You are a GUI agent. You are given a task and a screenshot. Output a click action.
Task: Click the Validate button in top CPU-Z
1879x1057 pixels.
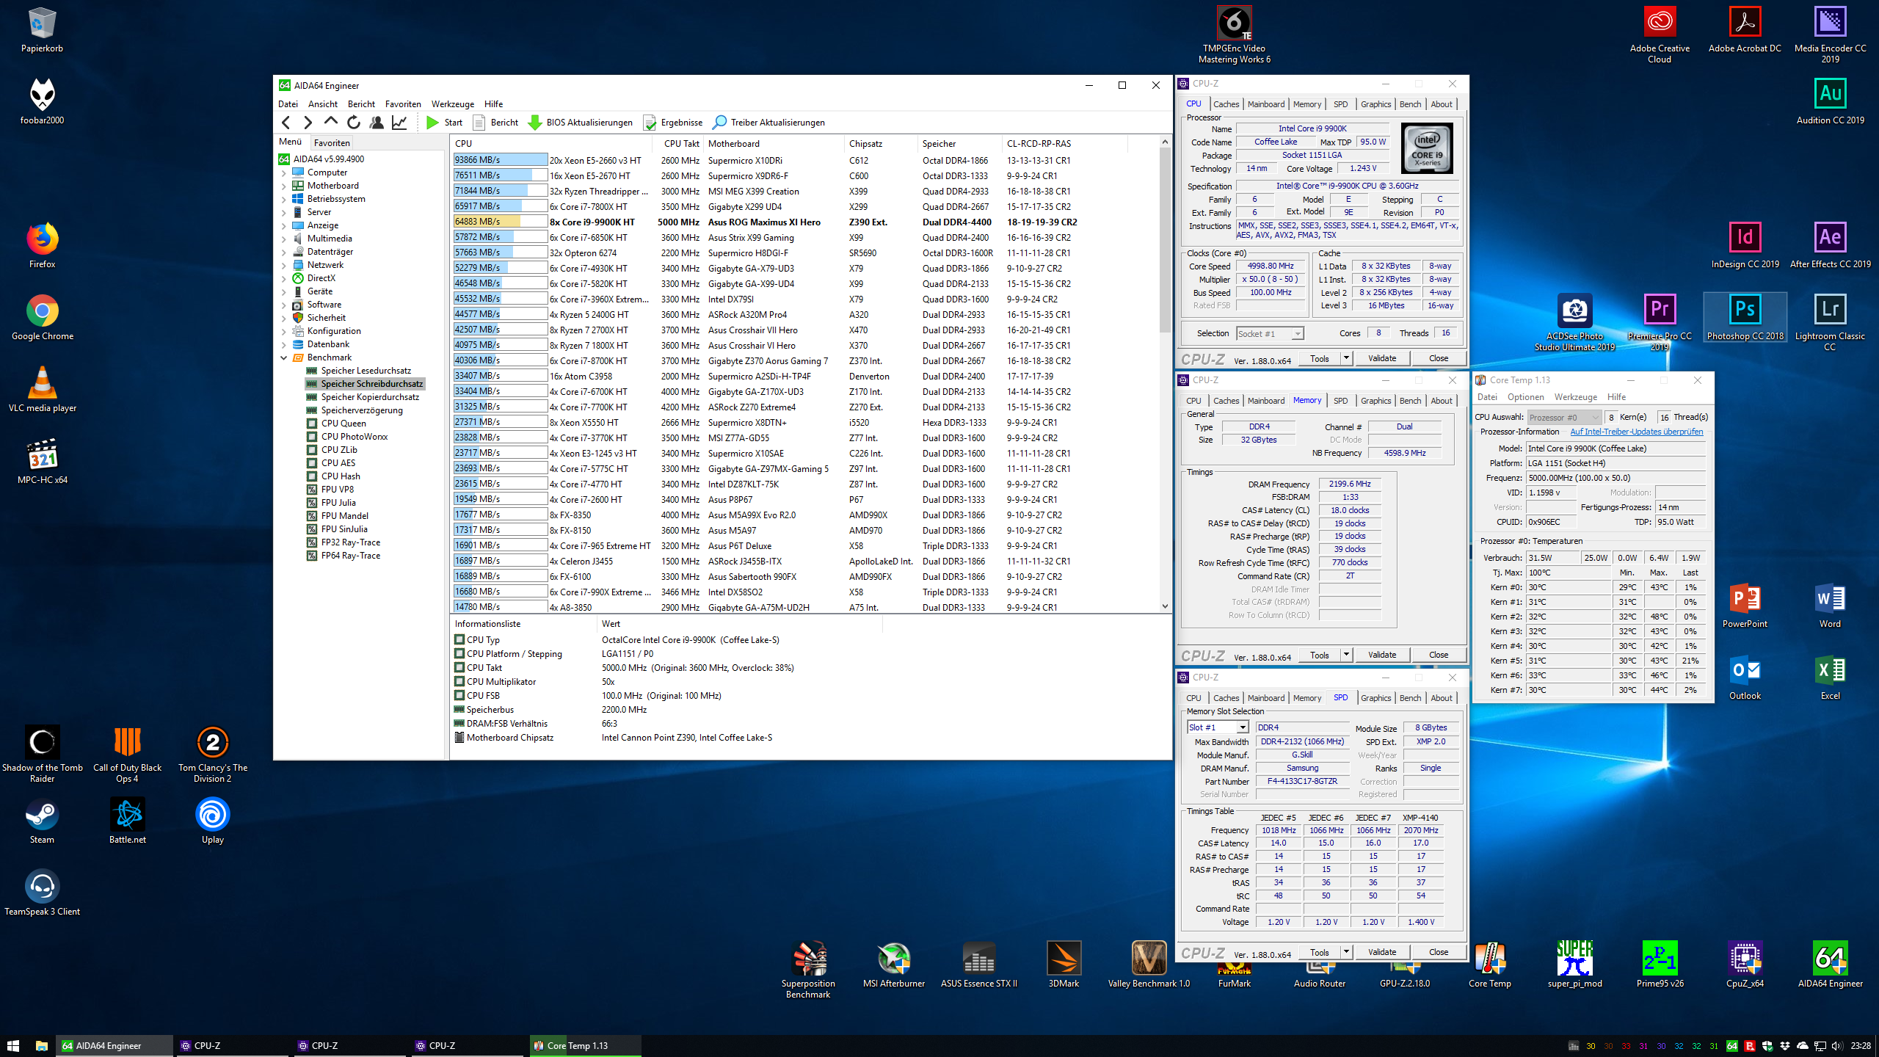(x=1381, y=358)
